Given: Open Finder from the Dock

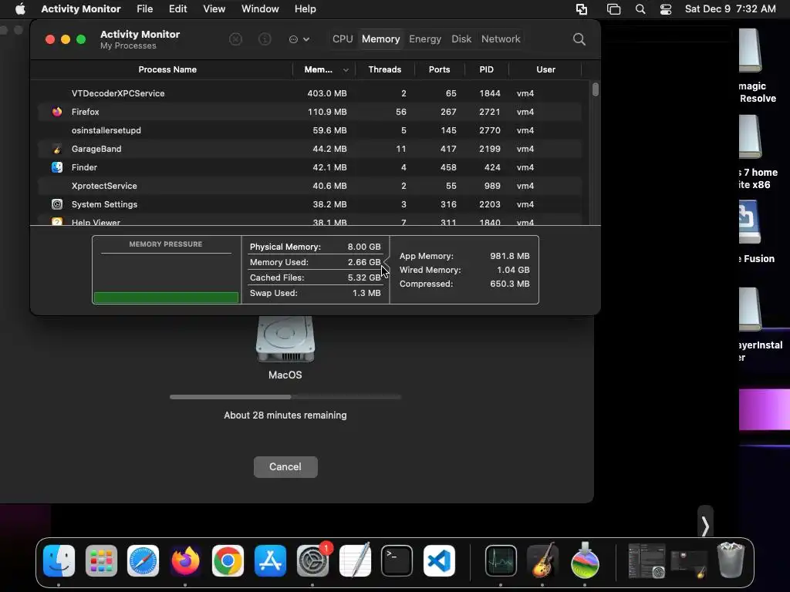Looking at the screenshot, I should (59, 560).
